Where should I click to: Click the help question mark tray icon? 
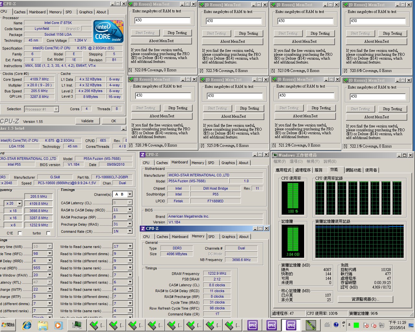[x=336, y=325]
